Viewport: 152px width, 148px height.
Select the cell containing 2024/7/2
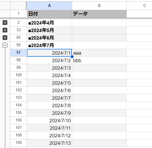[x=49, y=60]
